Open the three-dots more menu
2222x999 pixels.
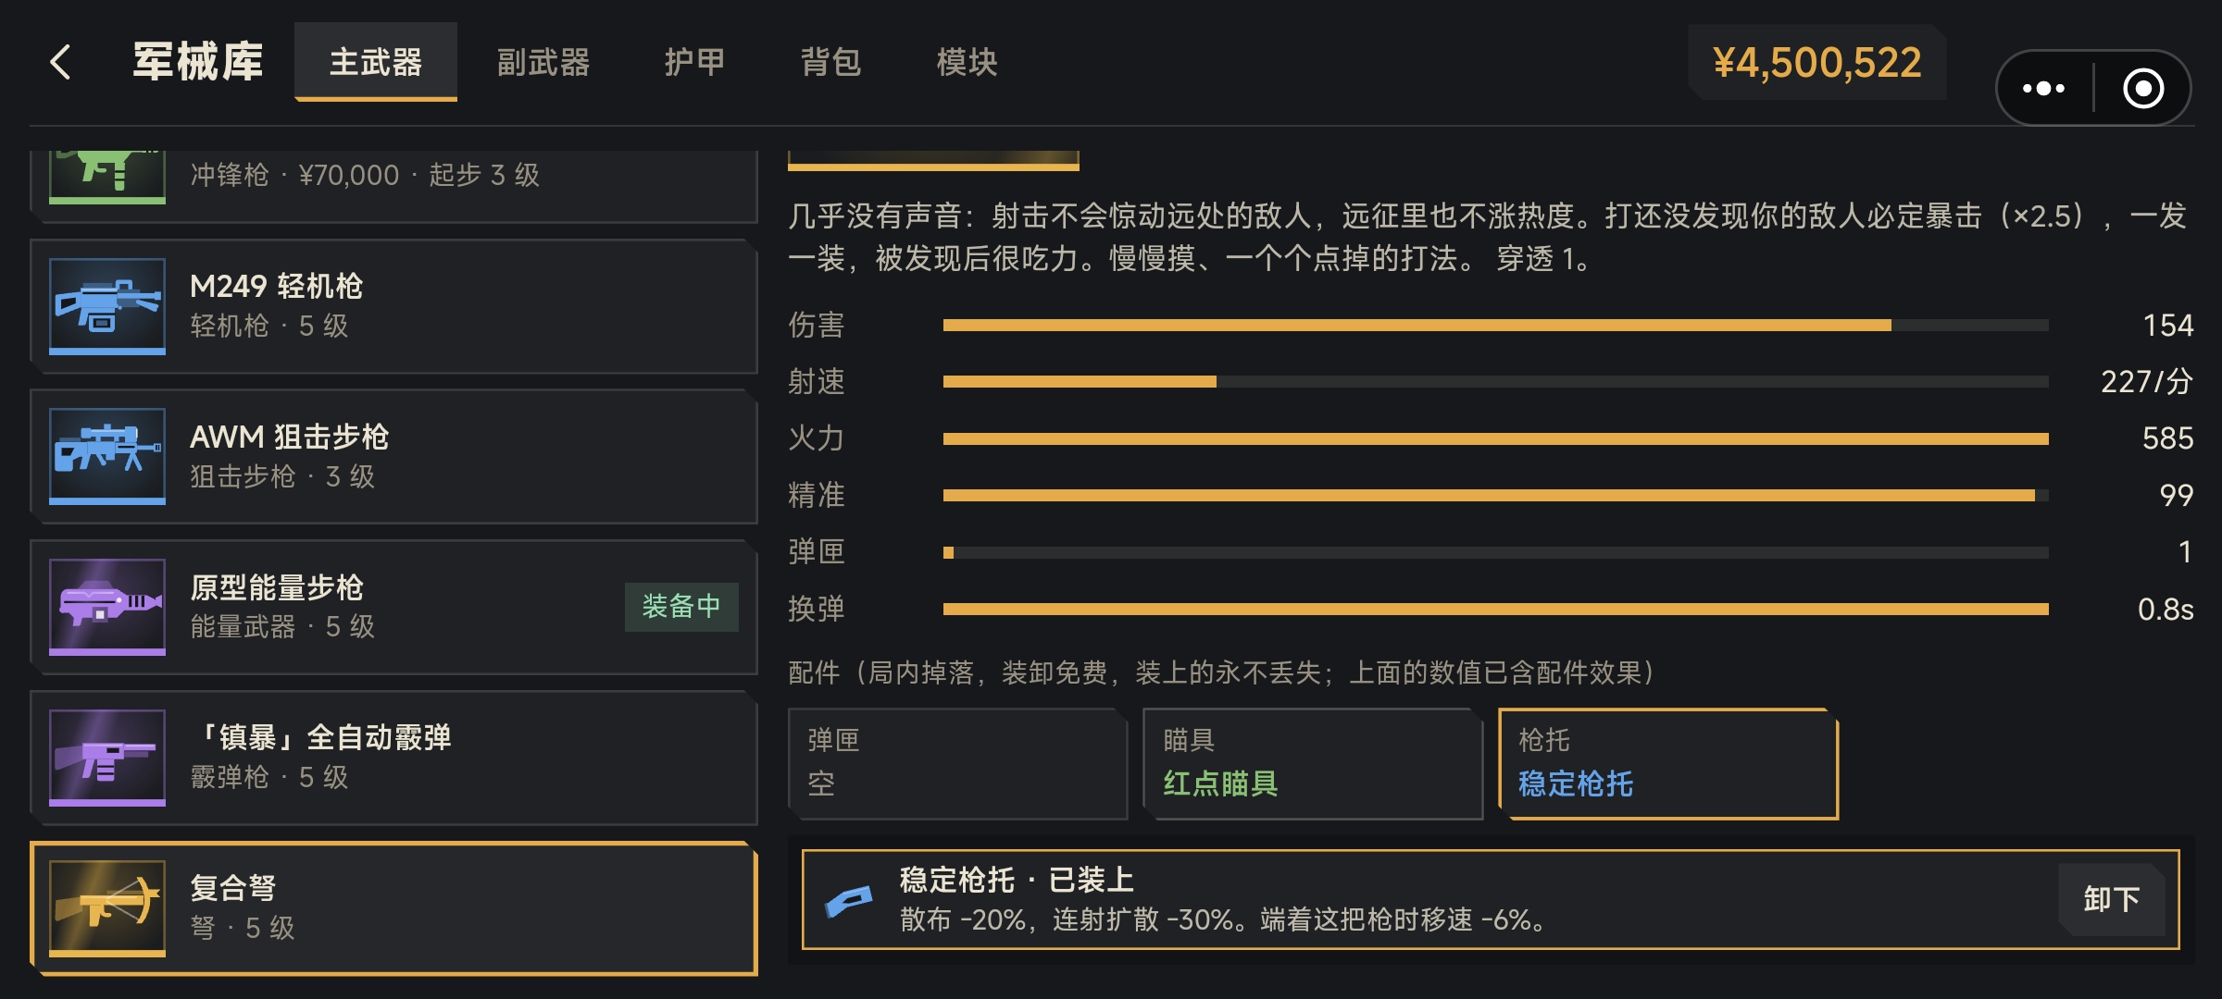click(x=2043, y=88)
